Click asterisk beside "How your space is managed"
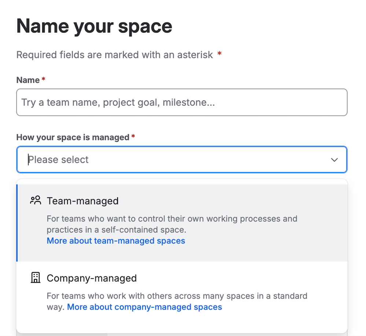The image size is (366, 336). (133, 137)
